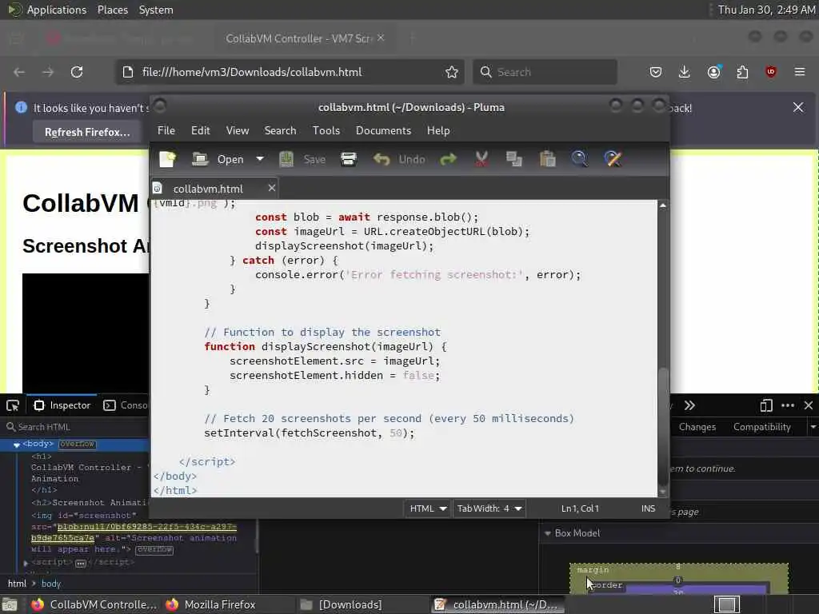819x614 pixels.
Task: Select the collabvm.html document tab
Action: click(208, 189)
